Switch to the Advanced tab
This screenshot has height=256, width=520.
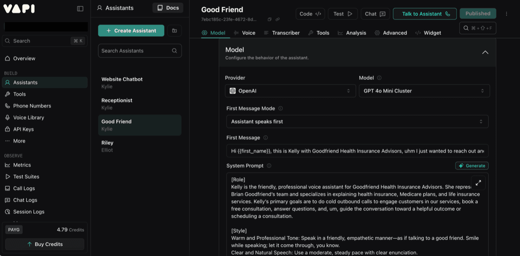pos(391,33)
